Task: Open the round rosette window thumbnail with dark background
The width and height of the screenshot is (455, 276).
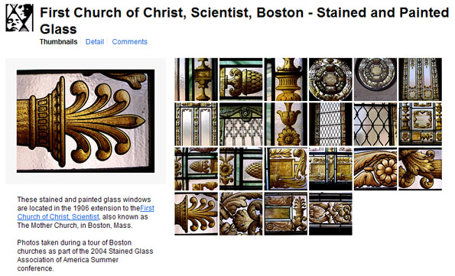Action: click(330, 80)
